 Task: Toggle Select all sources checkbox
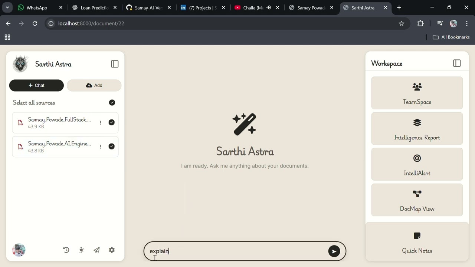pos(112,103)
